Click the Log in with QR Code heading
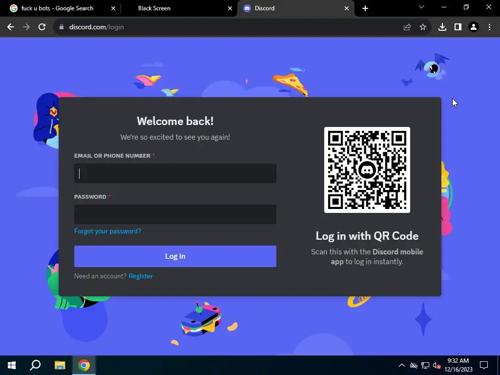This screenshot has width=500, height=375. [367, 236]
